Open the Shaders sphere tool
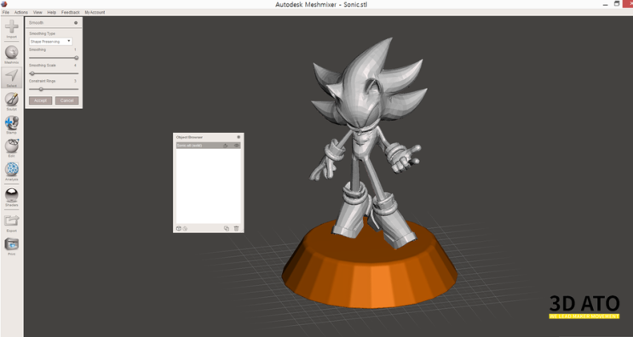The height and width of the screenshot is (337, 633). (12, 195)
